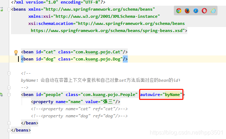Click the xml version declaration text
226x139 pixels.
tap(58, 2)
